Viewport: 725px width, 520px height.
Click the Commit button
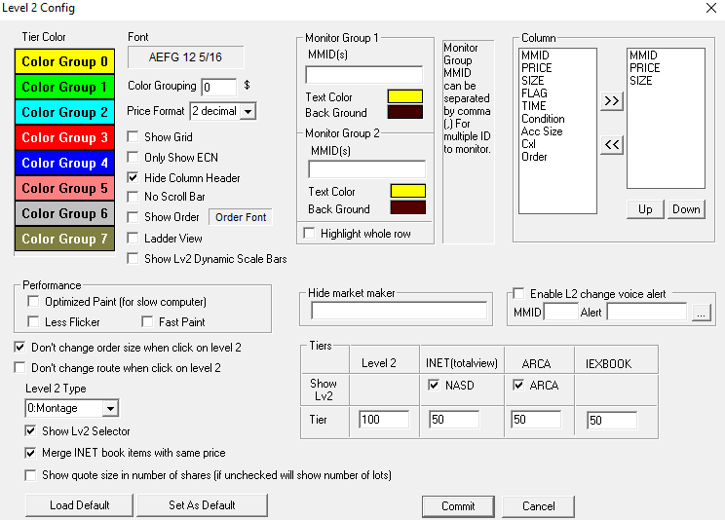point(458,506)
